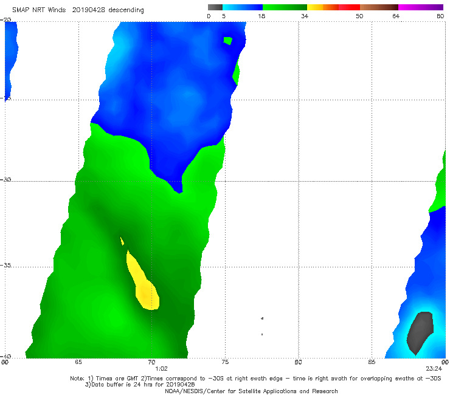Click the blue segment of the wind color bar

tap(243, 7)
